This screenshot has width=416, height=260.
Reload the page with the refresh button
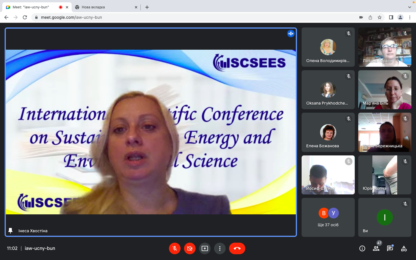coord(25,17)
